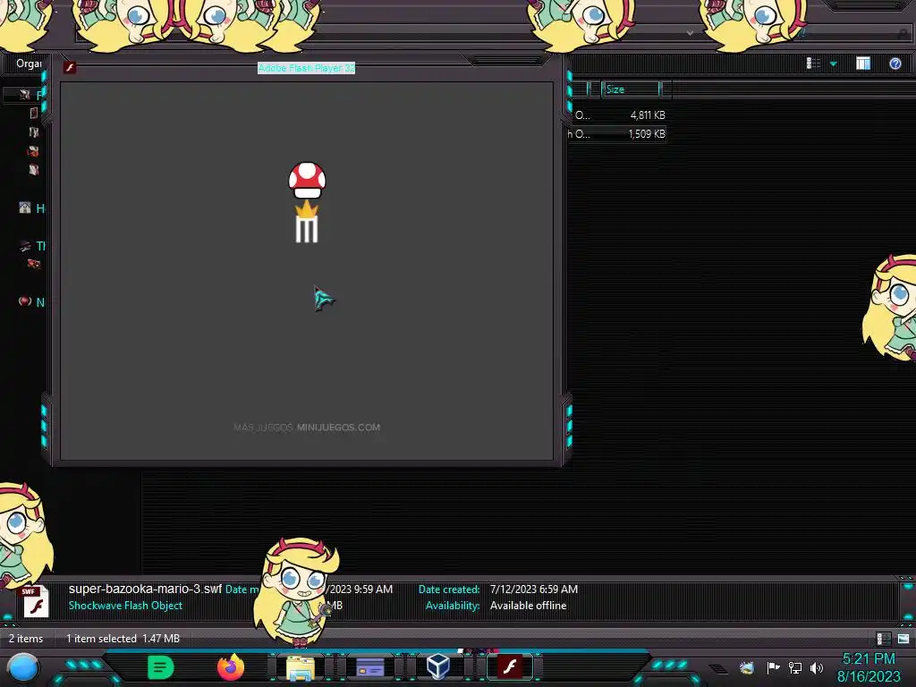This screenshot has width=916, height=687.
Task: Switch to large thumbnails view via status bar icon
Action: point(903,639)
